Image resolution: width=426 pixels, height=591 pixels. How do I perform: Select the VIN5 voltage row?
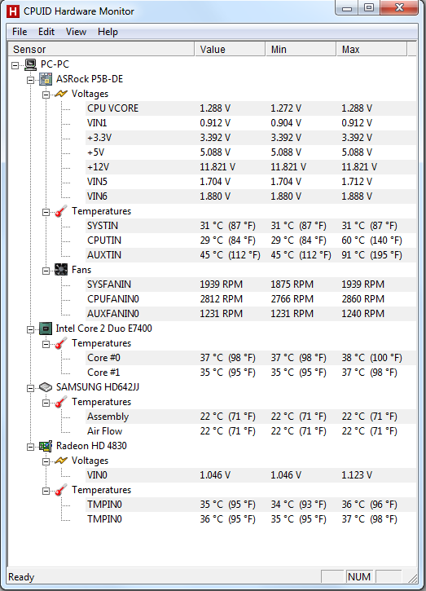pos(251,182)
